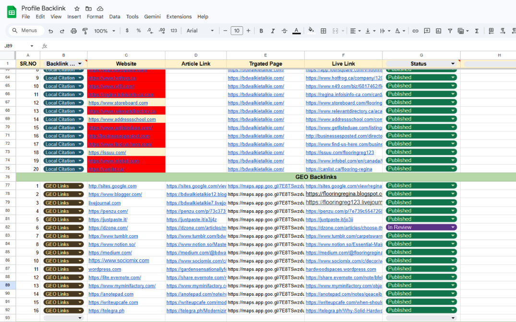Screen dimensions: 516x322
Task: Open the text color picker
Action: [296, 31]
